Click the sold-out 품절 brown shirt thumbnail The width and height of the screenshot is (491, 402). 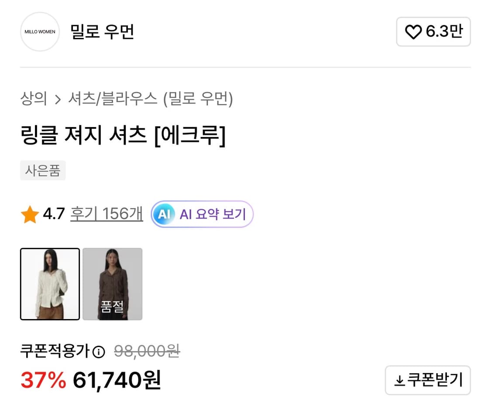[112, 284]
